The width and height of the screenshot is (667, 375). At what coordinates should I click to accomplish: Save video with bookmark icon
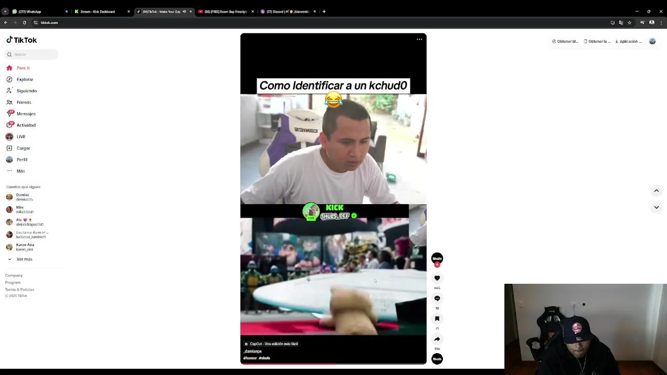(x=437, y=319)
